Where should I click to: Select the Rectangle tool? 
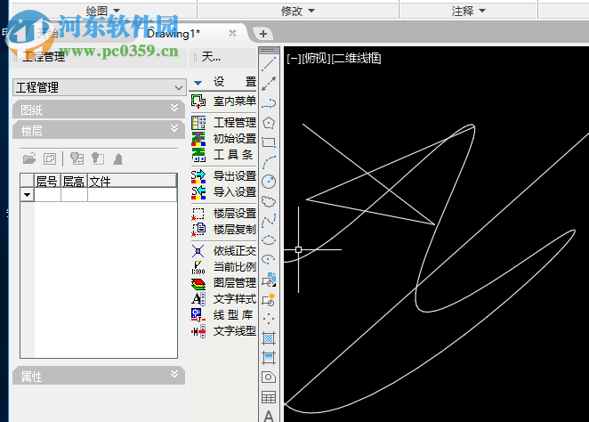click(269, 142)
